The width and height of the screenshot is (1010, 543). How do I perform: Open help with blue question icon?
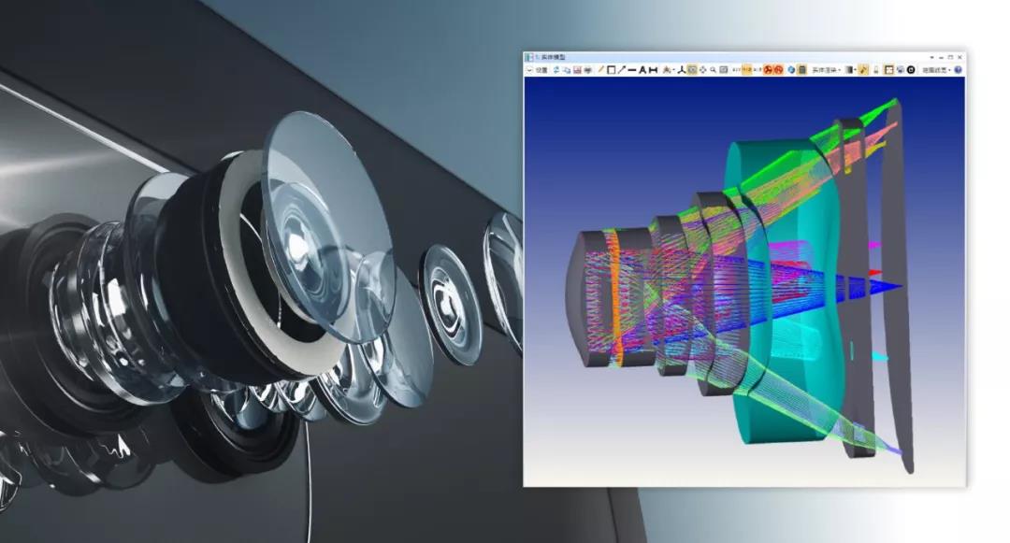point(958,69)
